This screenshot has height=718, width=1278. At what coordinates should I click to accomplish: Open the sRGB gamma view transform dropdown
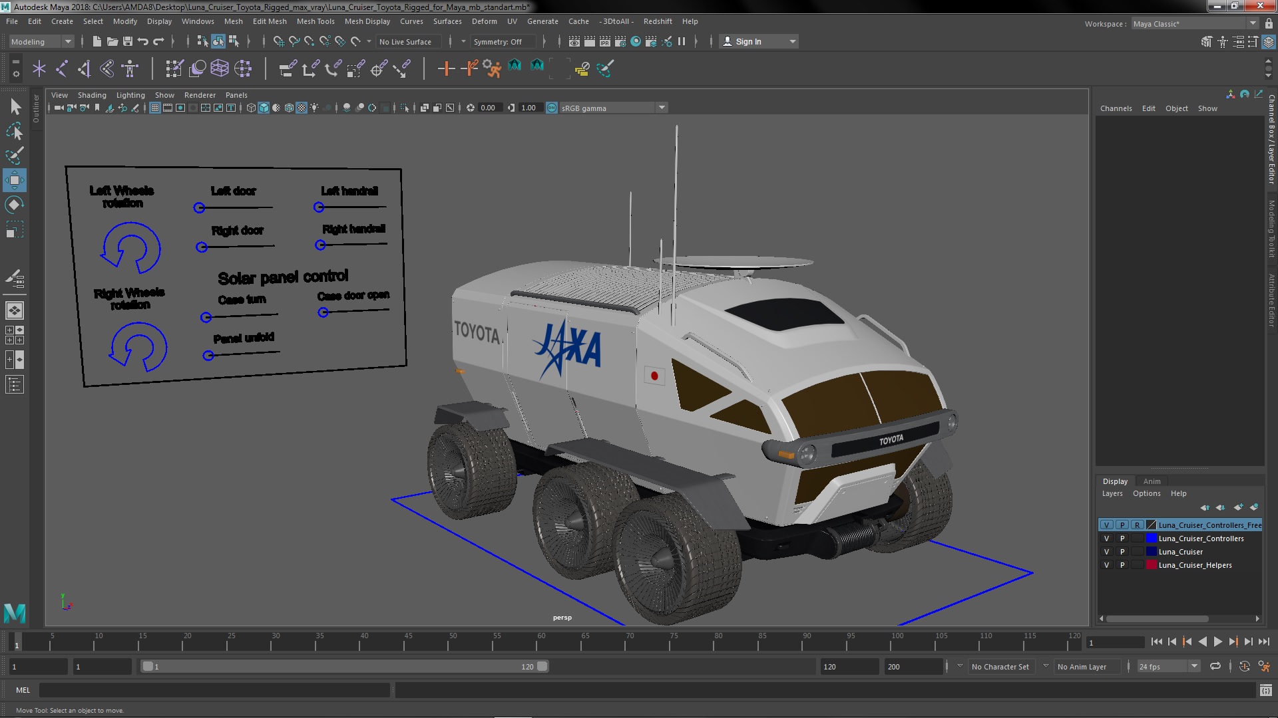613,108
